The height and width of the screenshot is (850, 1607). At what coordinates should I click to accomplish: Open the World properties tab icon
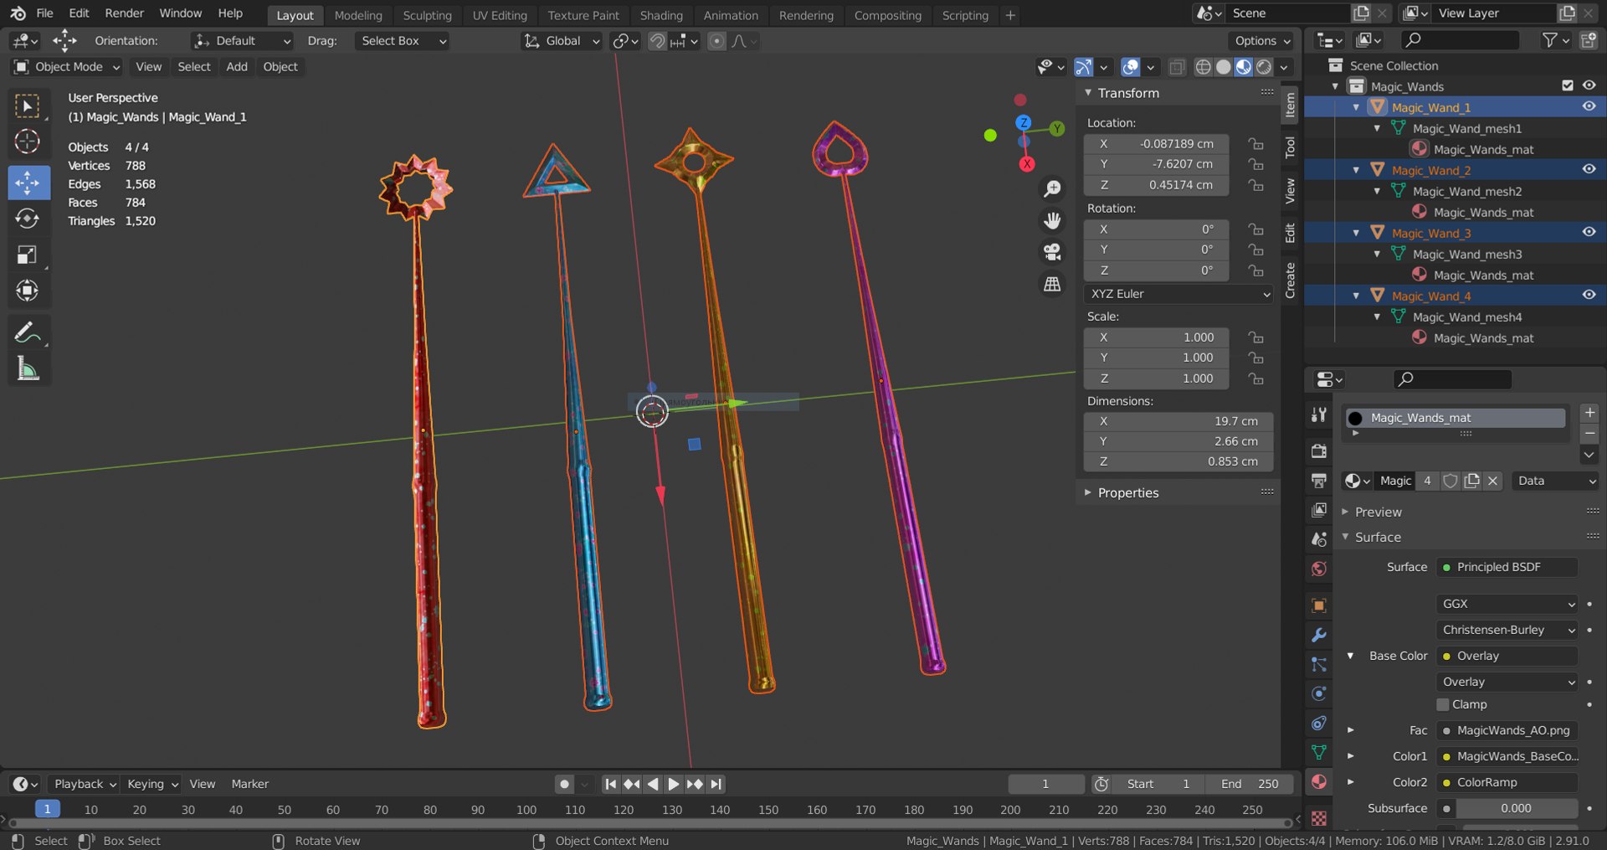(x=1319, y=569)
